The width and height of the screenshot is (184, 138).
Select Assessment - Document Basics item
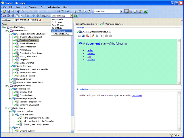30,83
